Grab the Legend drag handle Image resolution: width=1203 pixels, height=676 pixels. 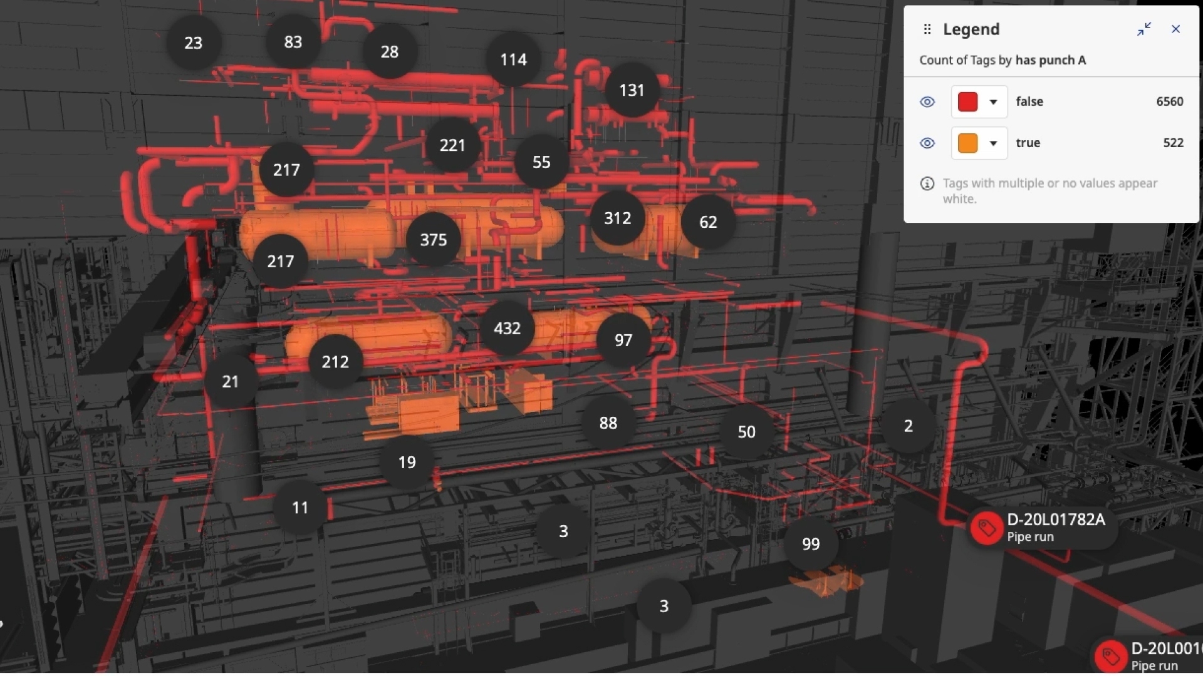(x=927, y=29)
